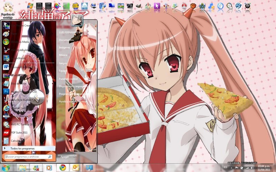
Task: Open the blue circular C icon in the dock
Action: click(x=220, y=6)
